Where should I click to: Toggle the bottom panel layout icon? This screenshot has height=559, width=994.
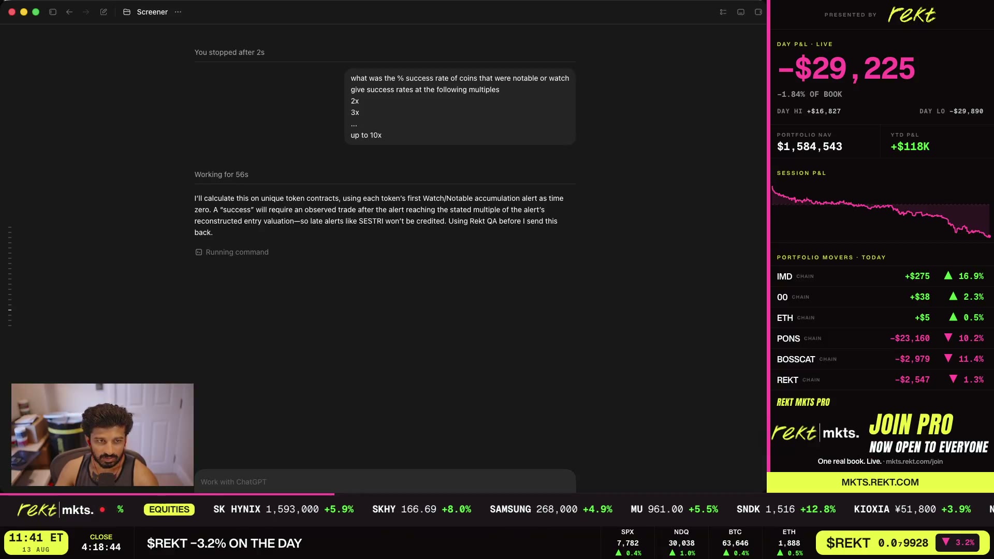tap(741, 12)
